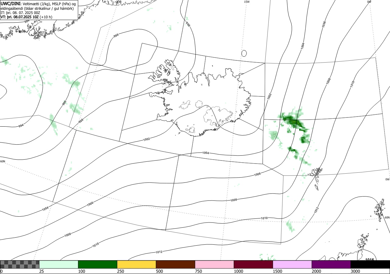
Task: Click the light lilac 1500–2000 legend swatch
Action: pyautogui.click(x=292, y=264)
